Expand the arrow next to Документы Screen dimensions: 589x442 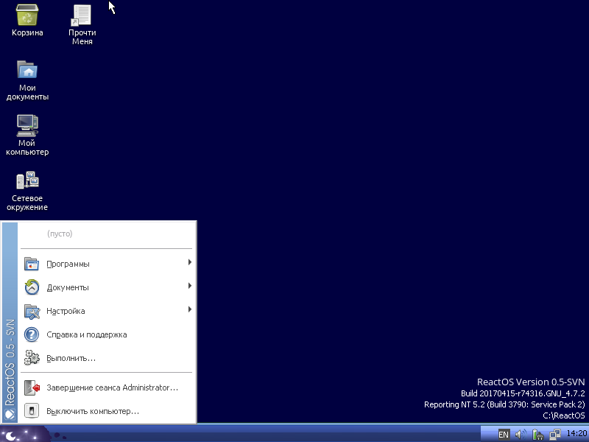tap(190, 286)
